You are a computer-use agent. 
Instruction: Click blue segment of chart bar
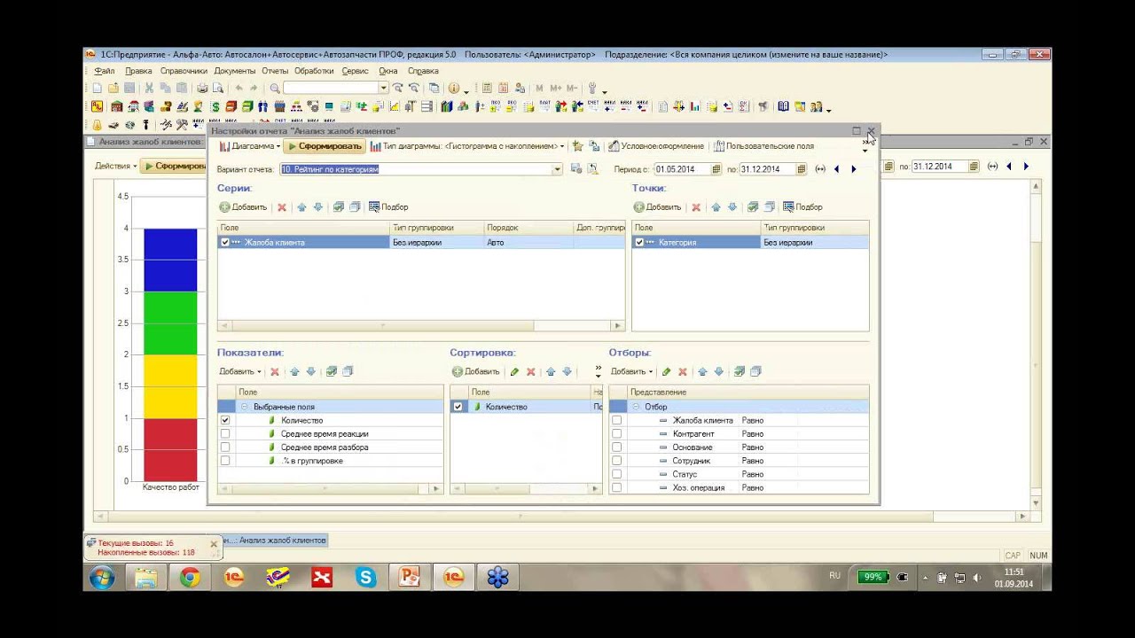click(170, 260)
